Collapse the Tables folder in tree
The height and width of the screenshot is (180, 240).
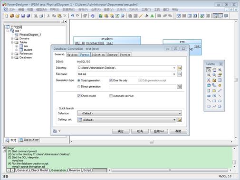click(12, 42)
